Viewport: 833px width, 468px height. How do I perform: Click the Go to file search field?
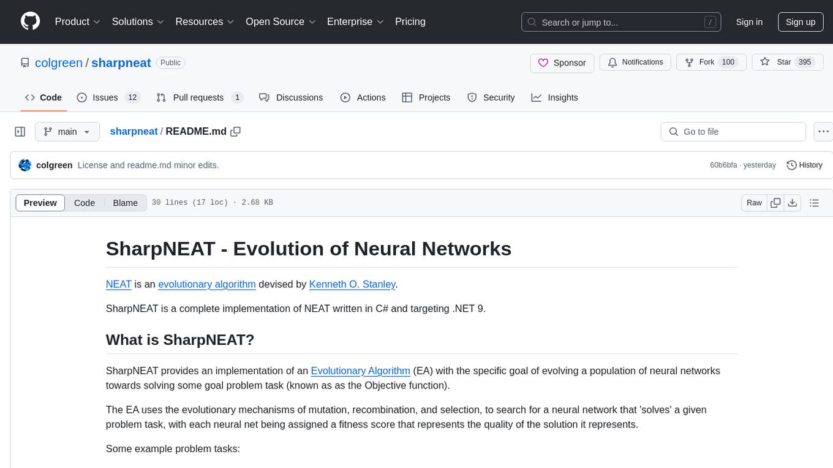click(733, 132)
